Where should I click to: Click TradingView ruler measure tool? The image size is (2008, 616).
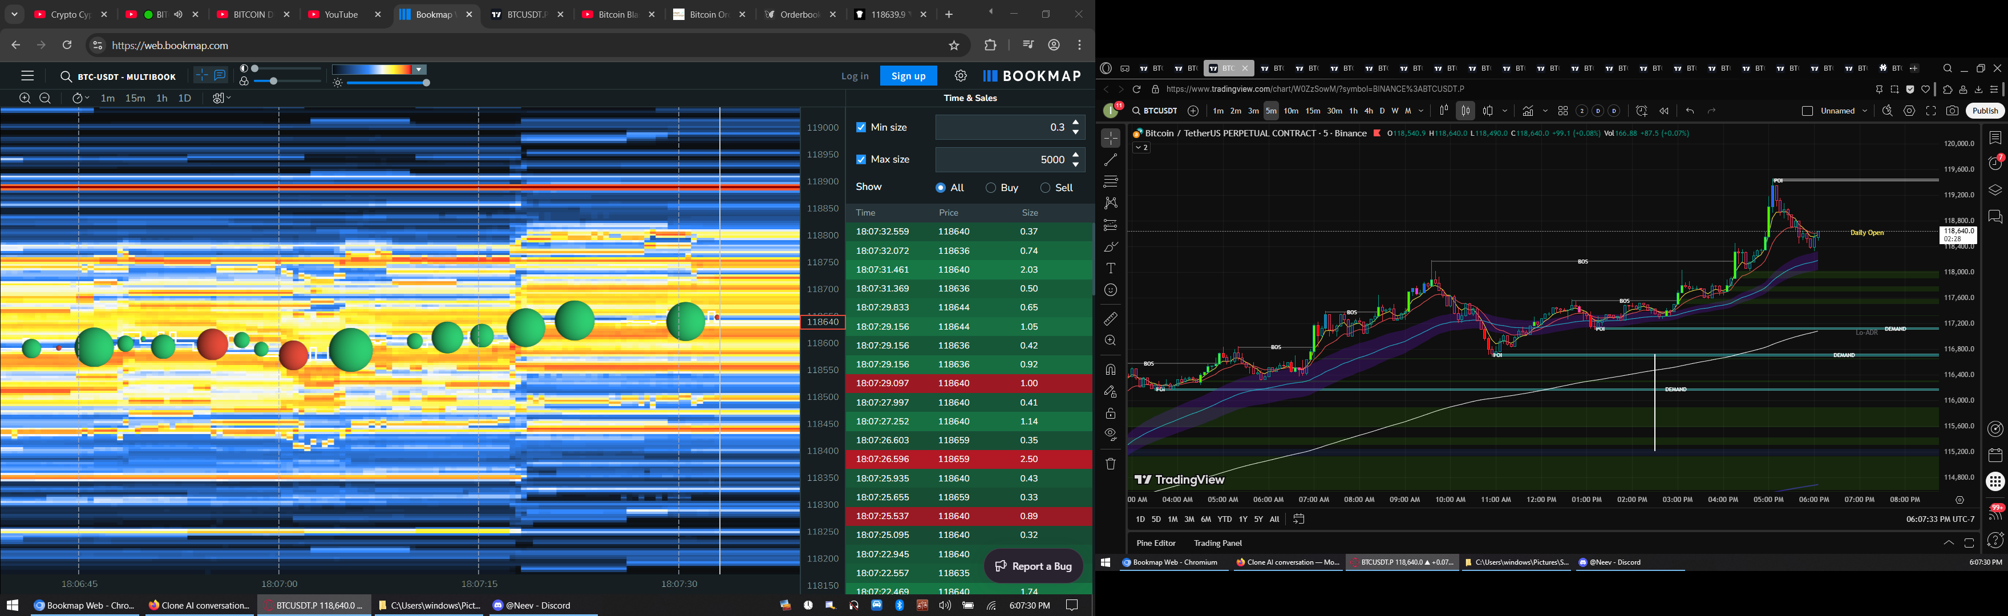pyautogui.click(x=1111, y=319)
